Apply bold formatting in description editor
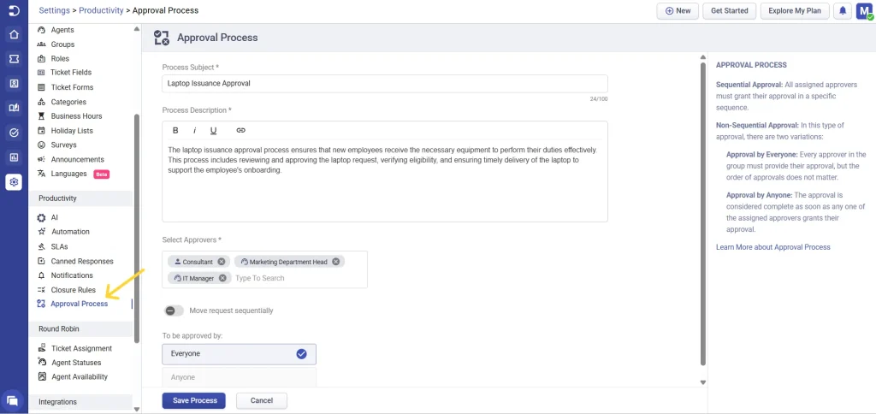The image size is (876, 414). point(175,131)
